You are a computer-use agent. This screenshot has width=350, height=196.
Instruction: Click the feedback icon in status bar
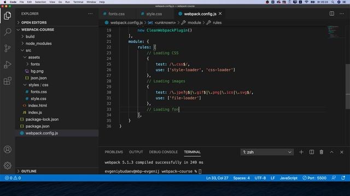pos(334,178)
